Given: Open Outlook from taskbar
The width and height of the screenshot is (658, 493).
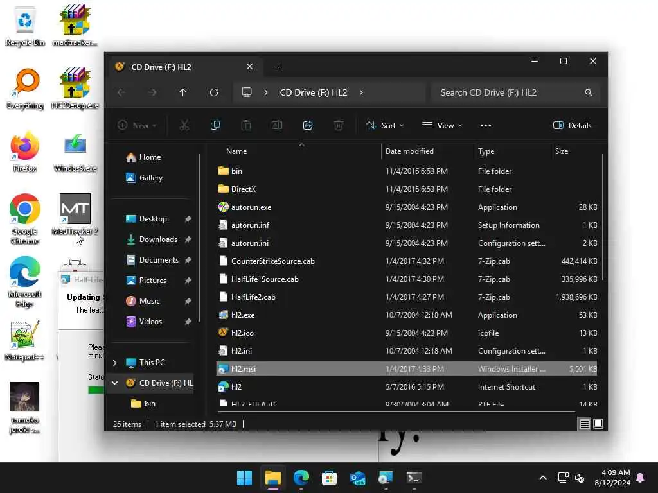Looking at the screenshot, I should point(357,478).
